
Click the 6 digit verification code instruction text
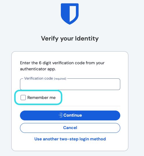(62, 66)
